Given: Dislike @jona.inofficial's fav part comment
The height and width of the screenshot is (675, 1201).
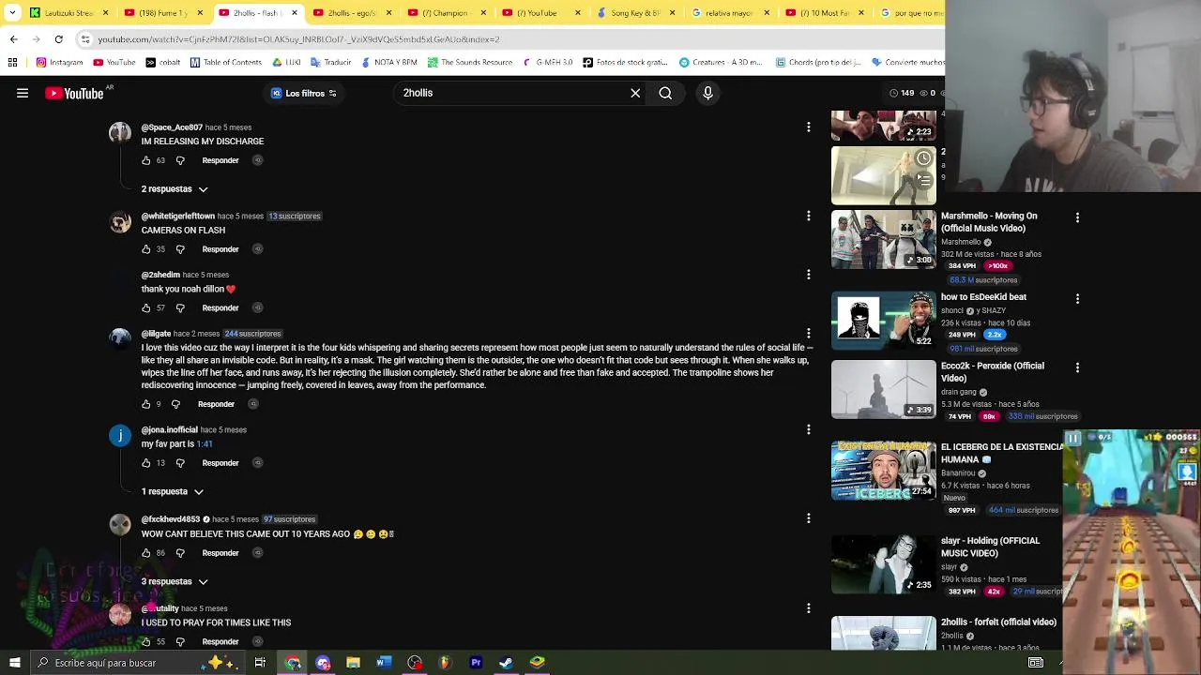Looking at the screenshot, I should click(x=180, y=463).
